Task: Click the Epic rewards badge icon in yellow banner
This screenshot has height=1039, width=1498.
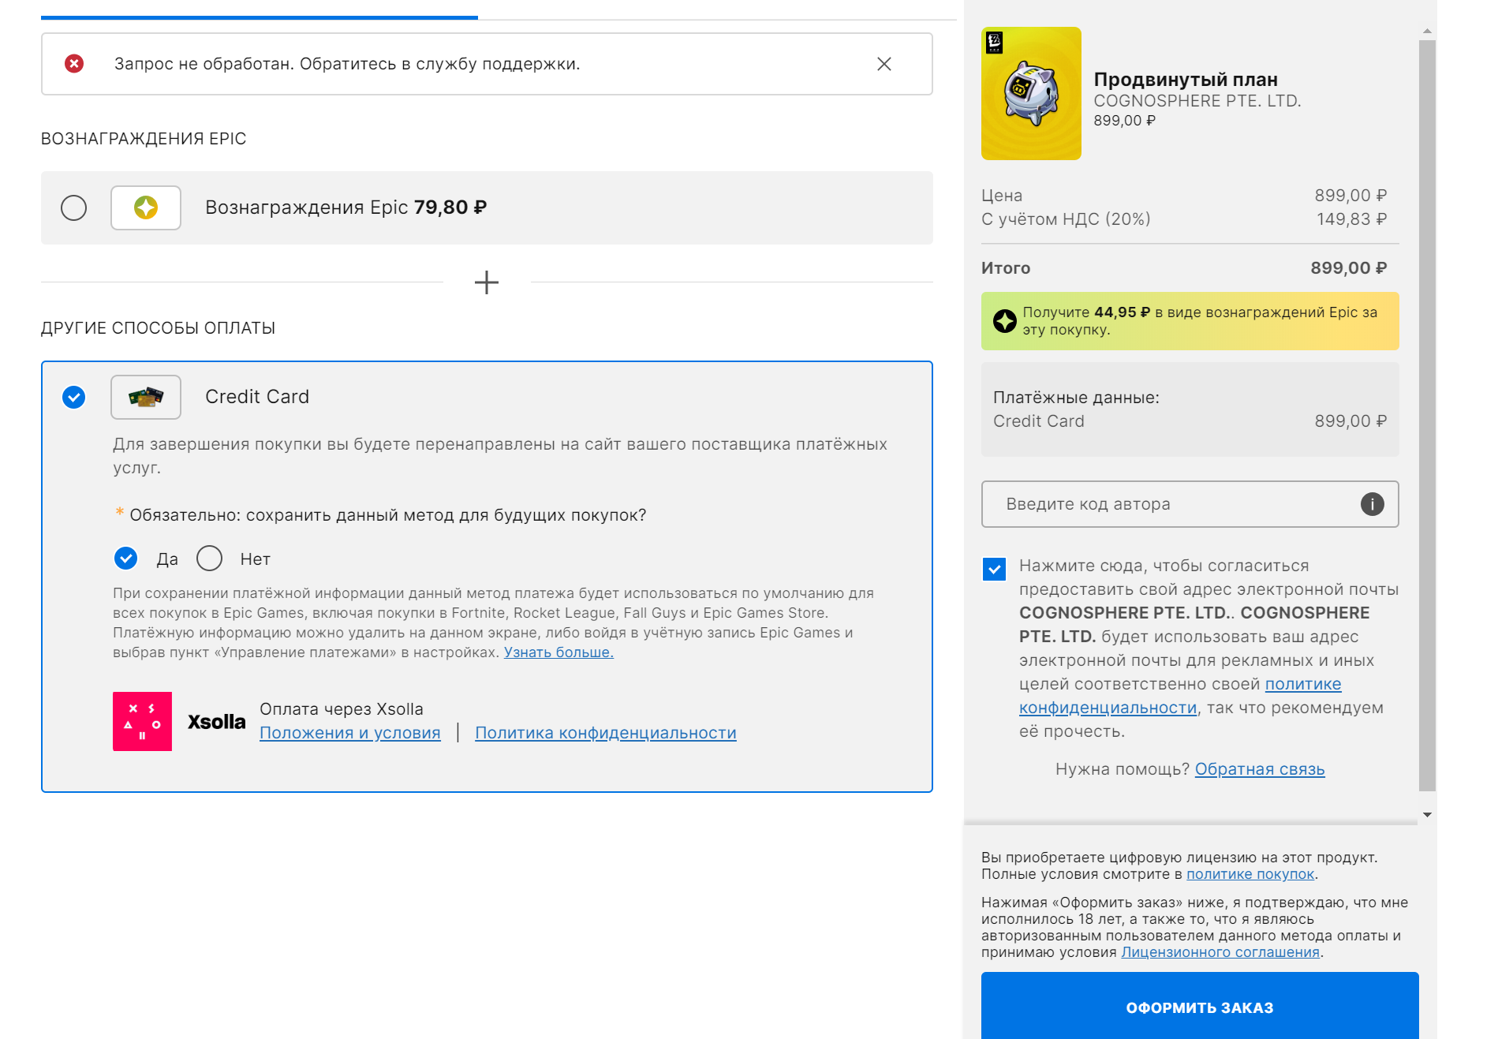Action: (x=1004, y=321)
